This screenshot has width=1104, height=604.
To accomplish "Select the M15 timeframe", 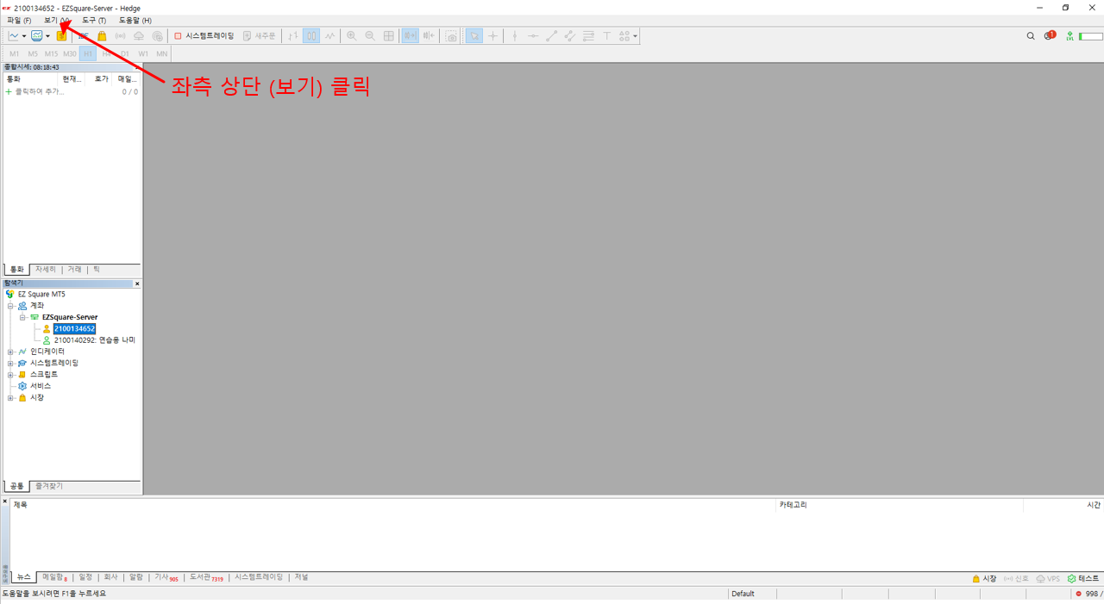I will 51,53.
